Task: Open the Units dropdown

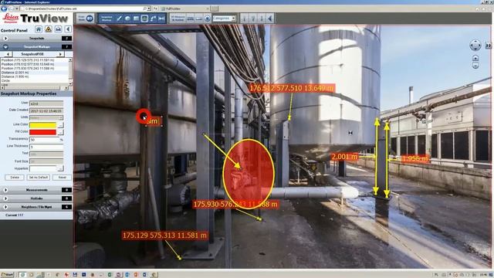Action: (60, 118)
